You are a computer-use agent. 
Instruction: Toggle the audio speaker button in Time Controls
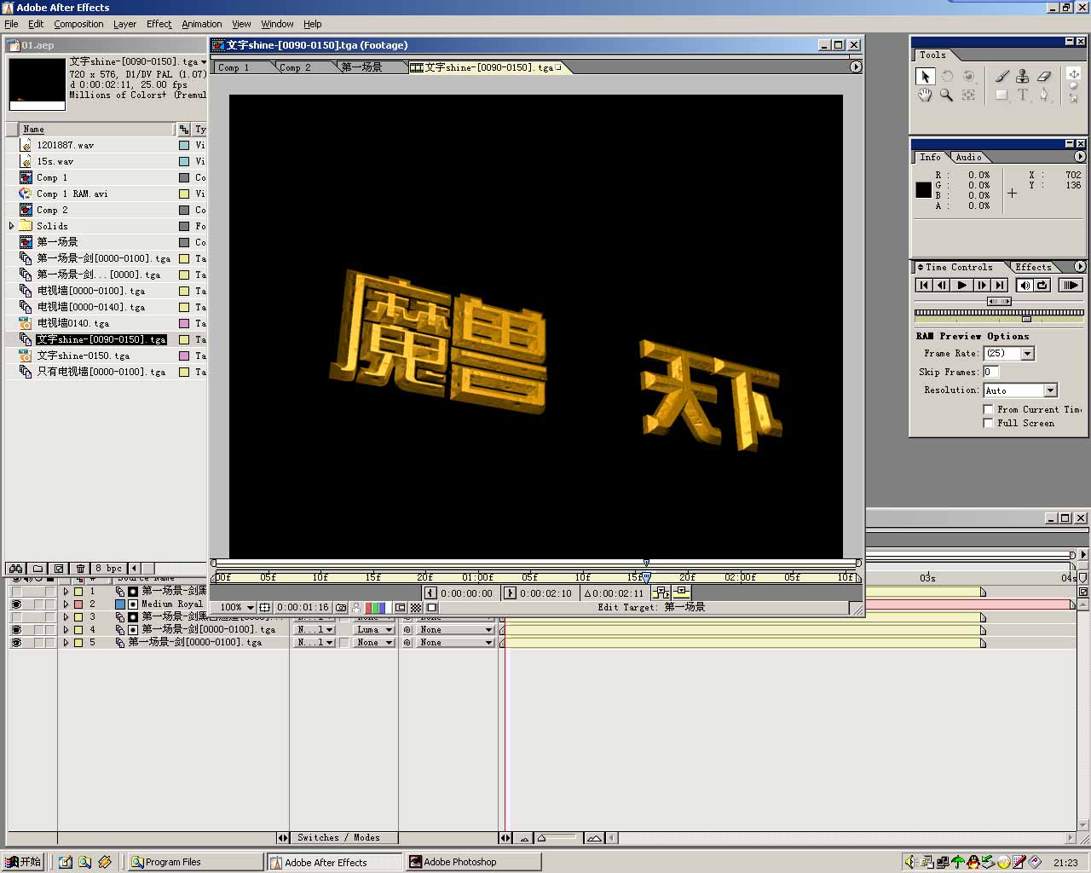1025,286
